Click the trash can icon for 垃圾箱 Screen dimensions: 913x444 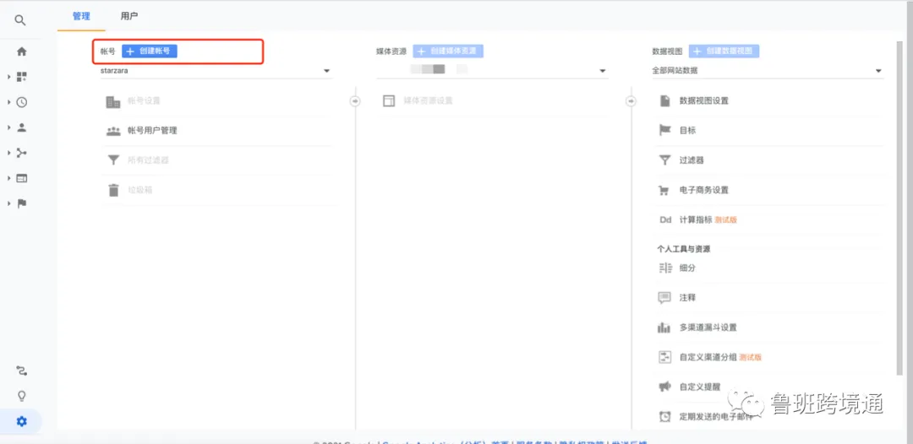click(x=113, y=190)
